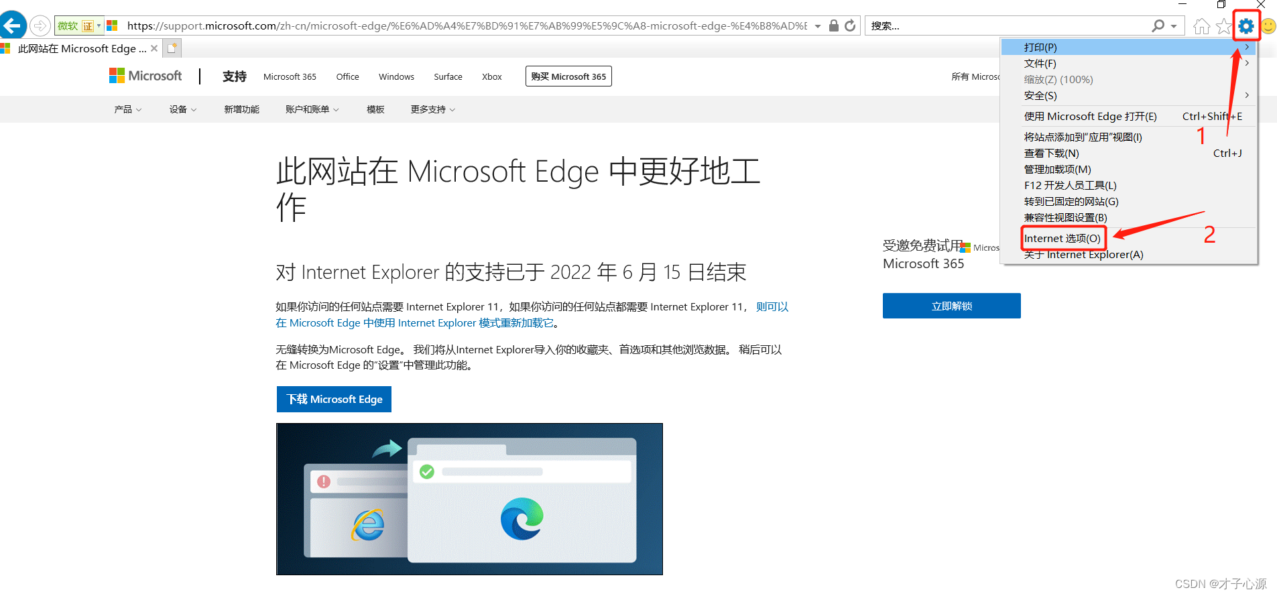Screen dimensions: 1277x596
Task: Click the Microsoft logo in header
Action: coord(145,76)
